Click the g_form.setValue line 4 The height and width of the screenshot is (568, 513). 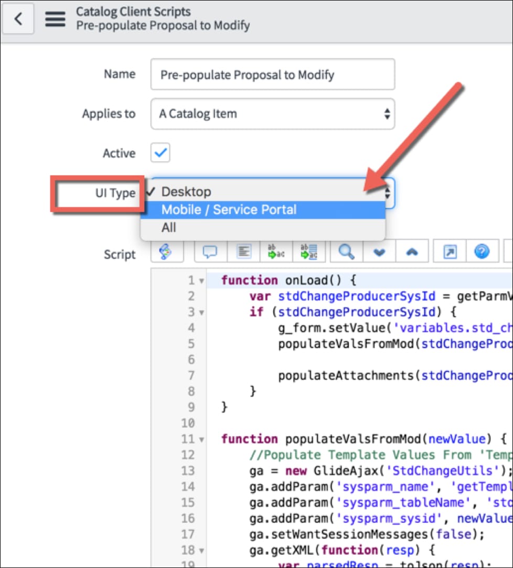395,328
